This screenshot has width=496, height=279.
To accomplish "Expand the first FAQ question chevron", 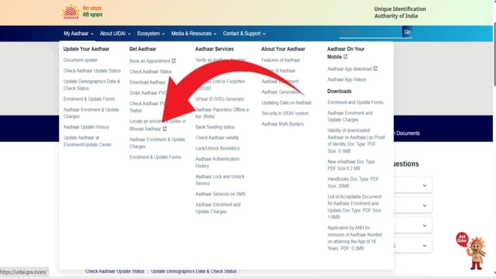I will 424,186.
